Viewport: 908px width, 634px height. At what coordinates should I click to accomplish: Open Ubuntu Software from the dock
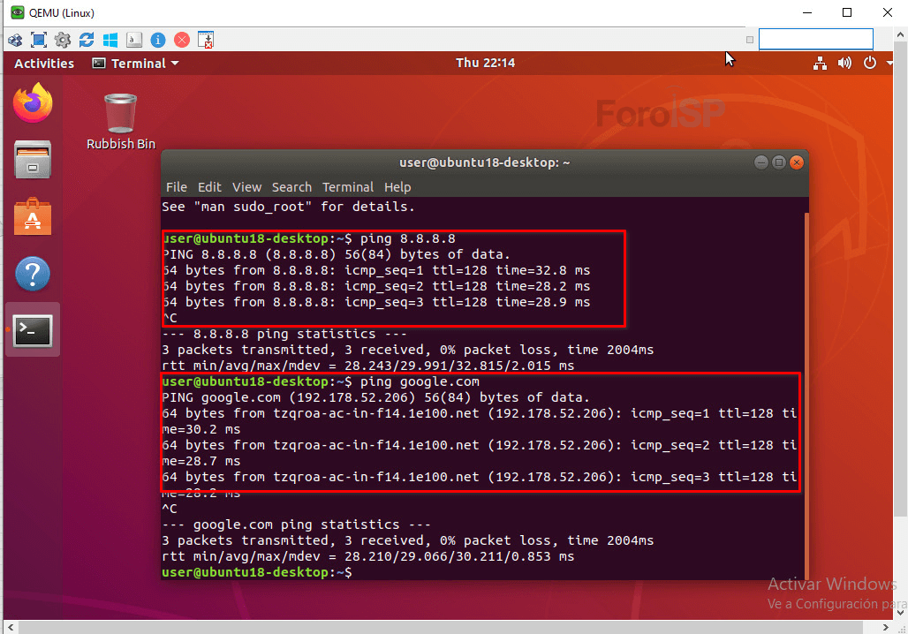33,217
